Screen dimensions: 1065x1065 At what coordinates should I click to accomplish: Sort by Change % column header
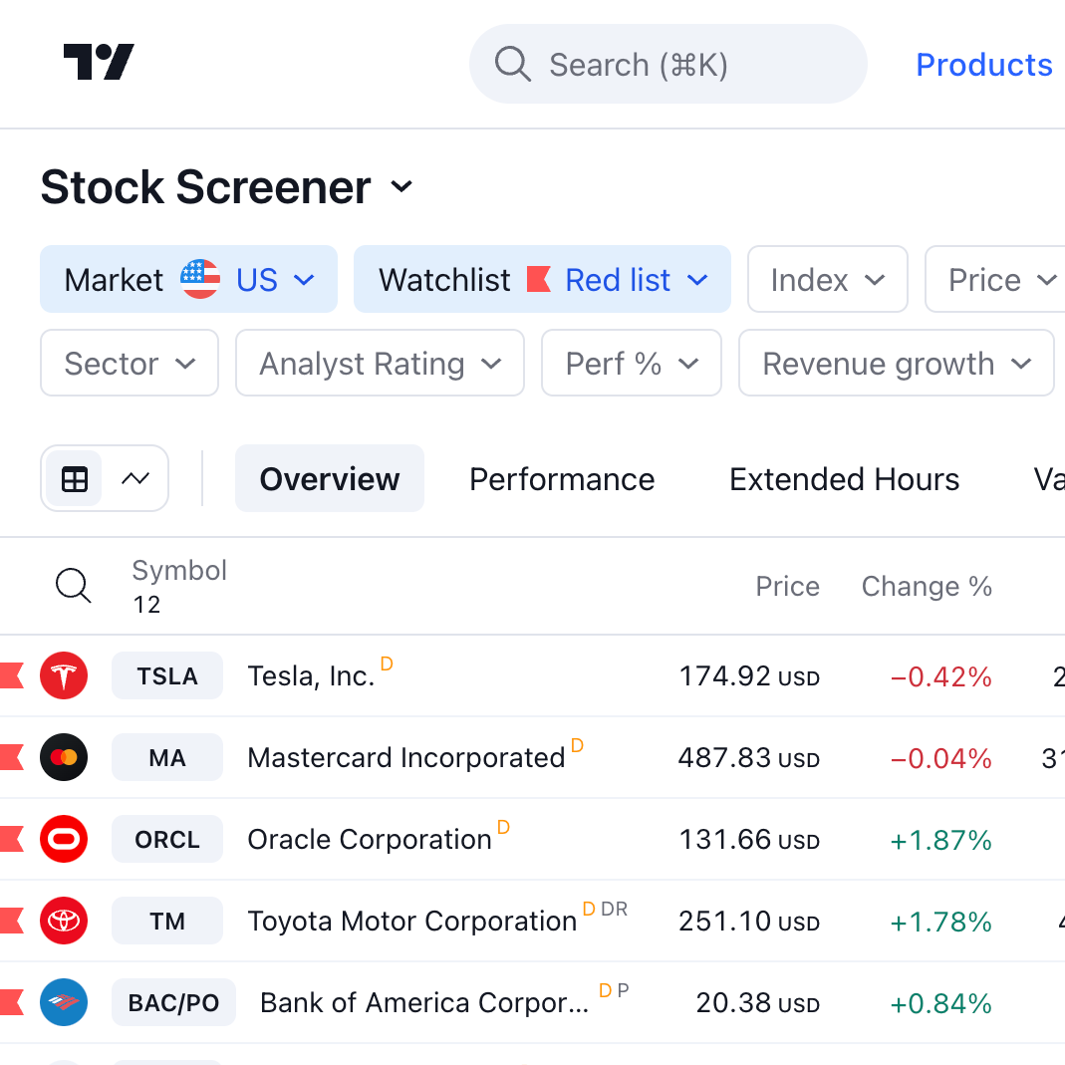(927, 587)
